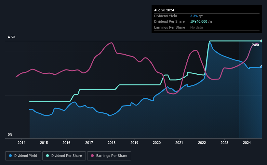The image size is (267, 165).
Task: Select the 2024 x-axis label
Action: click(247, 143)
